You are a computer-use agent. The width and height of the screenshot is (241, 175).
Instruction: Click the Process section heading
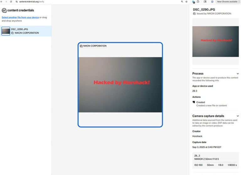198,74
